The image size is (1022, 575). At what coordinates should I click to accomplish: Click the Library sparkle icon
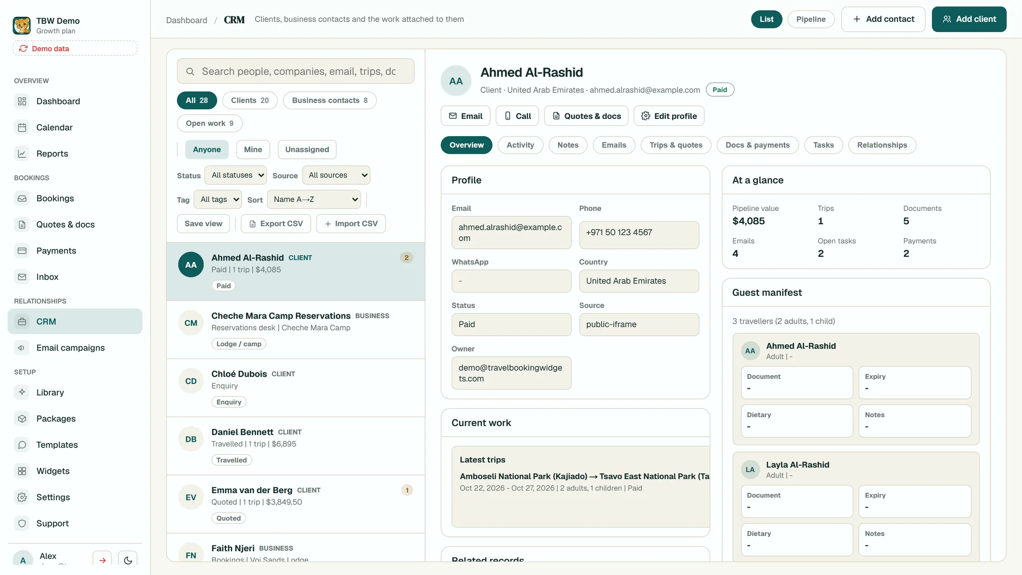click(22, 392)
